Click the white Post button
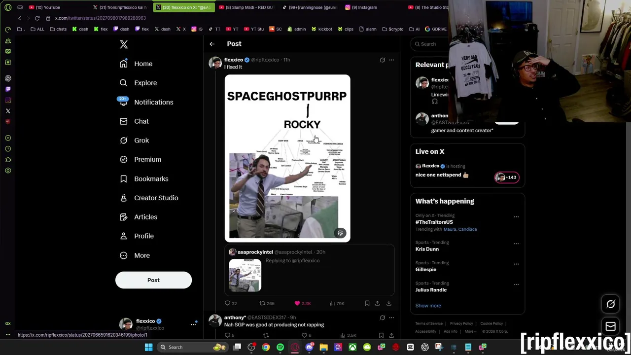The width and height of the screenshot is (631, 355). [153, 280]
